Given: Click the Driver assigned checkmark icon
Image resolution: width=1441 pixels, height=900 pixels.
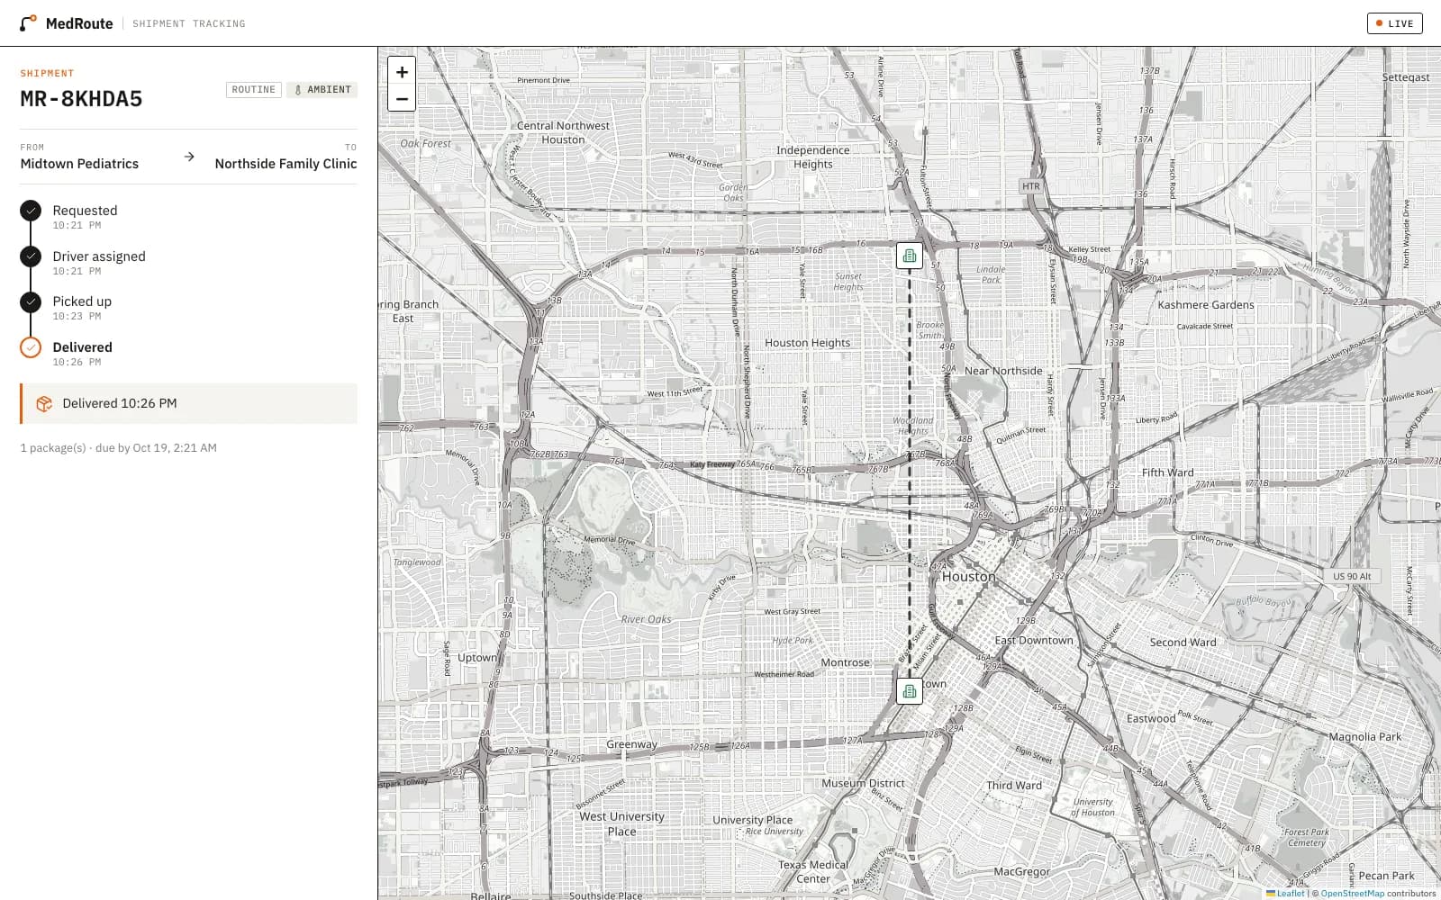Looking at the screenshot, I should (31, 256).
